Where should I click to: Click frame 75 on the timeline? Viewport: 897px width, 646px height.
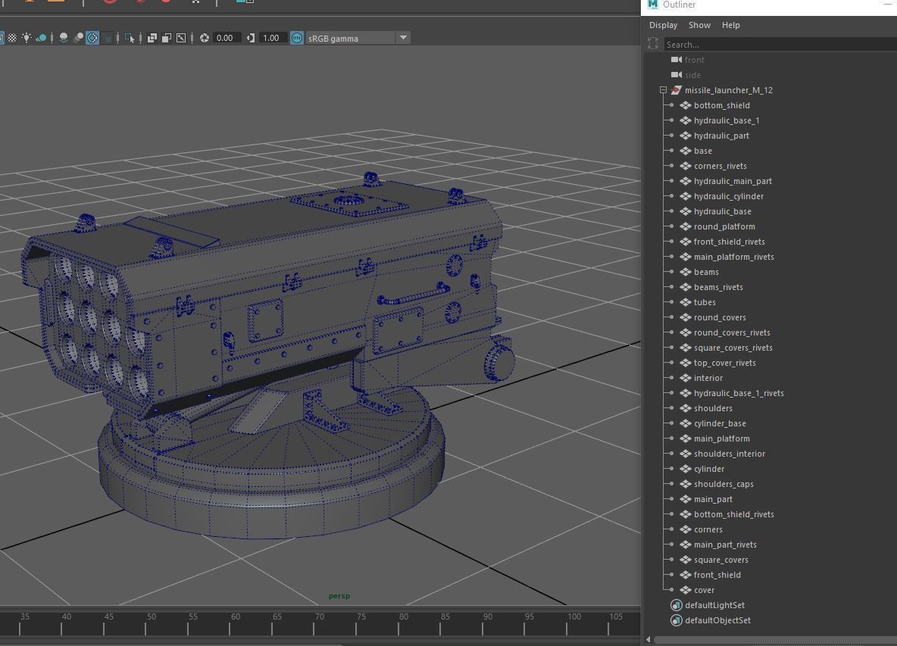pyautogui.click(x=356, y=623)
